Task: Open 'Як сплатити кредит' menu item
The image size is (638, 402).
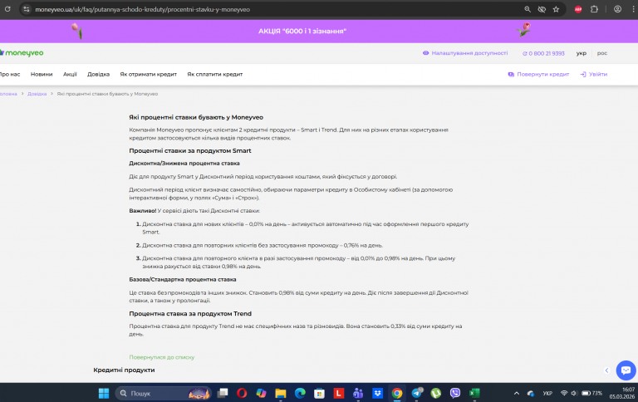Action: [x=215, y=74]
